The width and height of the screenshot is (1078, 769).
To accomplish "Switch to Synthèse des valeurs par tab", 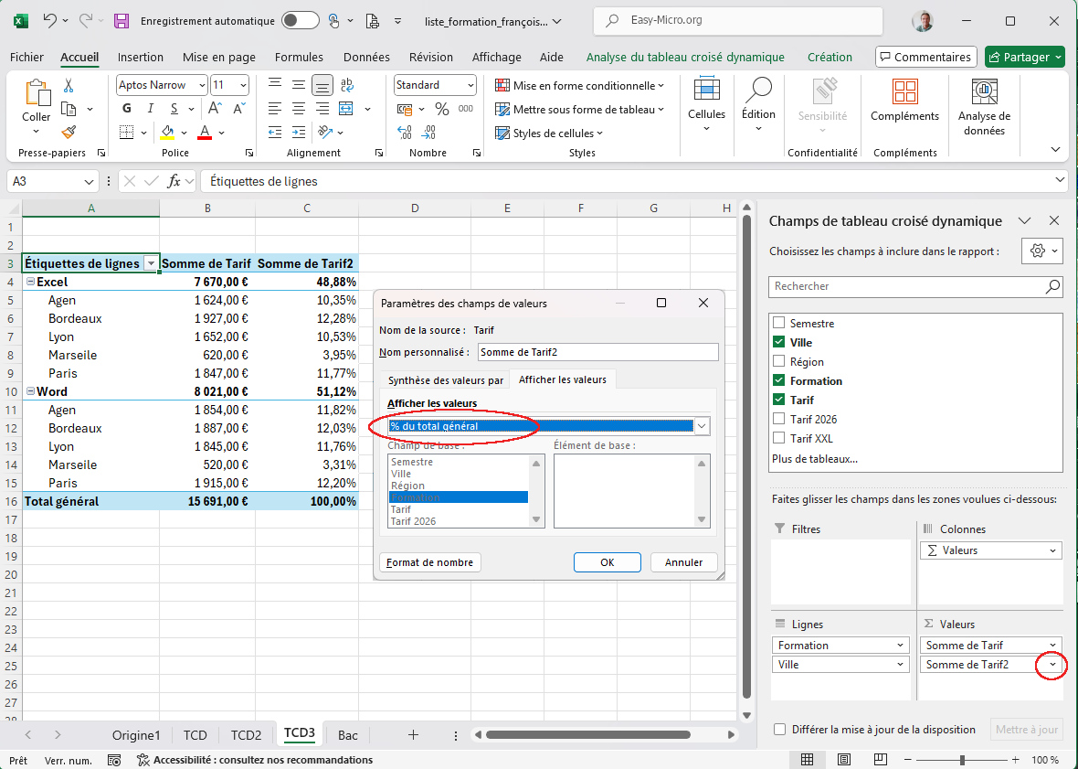I will tap(445, 380).
